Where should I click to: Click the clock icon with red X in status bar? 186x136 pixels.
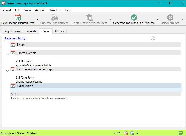pos(126,133)
